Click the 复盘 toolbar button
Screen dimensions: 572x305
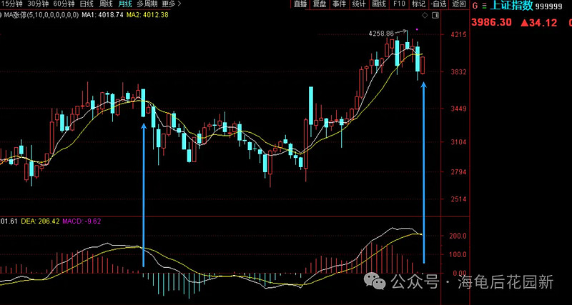pos(320,4)
